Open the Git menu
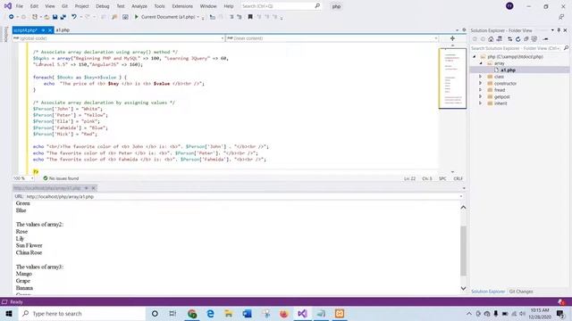The image size is (572, 321). 64,6
